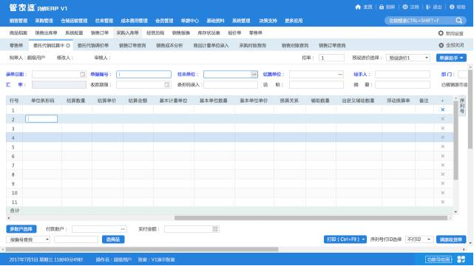Open the 采购管理 menu

(44, 21)
